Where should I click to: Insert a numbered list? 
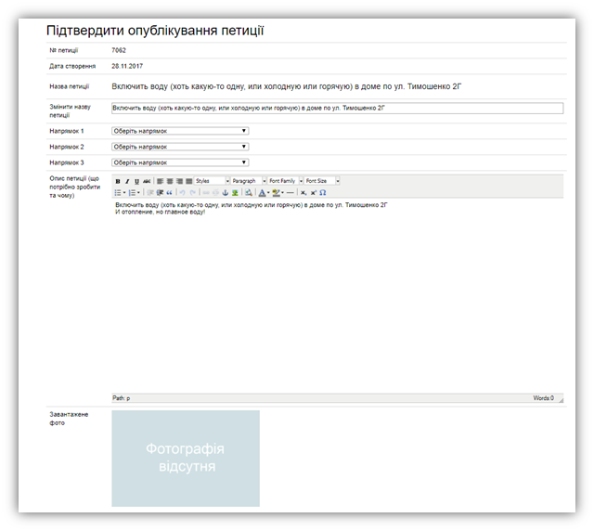click(x=132, y=192)
